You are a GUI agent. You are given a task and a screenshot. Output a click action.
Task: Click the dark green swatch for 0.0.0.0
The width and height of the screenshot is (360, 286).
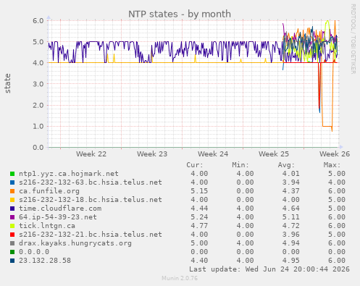[x=12, y=252]
